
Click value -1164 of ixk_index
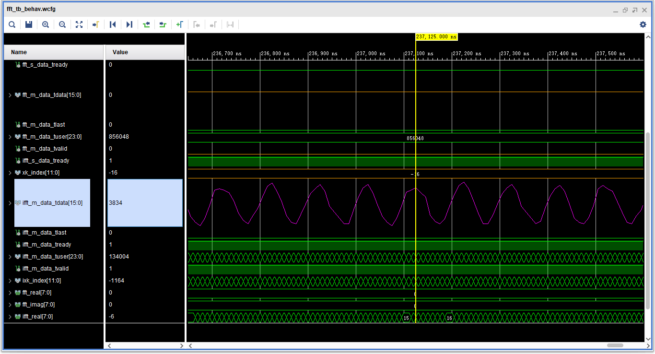117,281
